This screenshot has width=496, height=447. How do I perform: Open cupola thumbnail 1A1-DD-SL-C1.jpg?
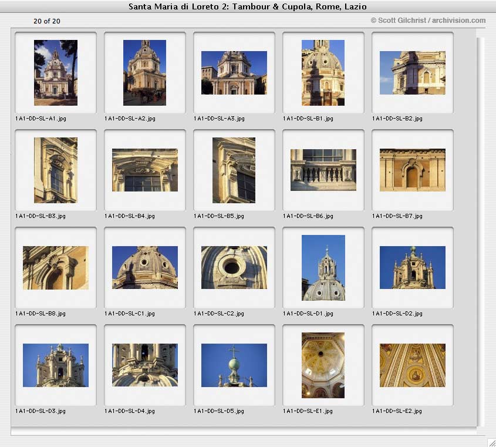pyautogui.click(x=145, y=267)
